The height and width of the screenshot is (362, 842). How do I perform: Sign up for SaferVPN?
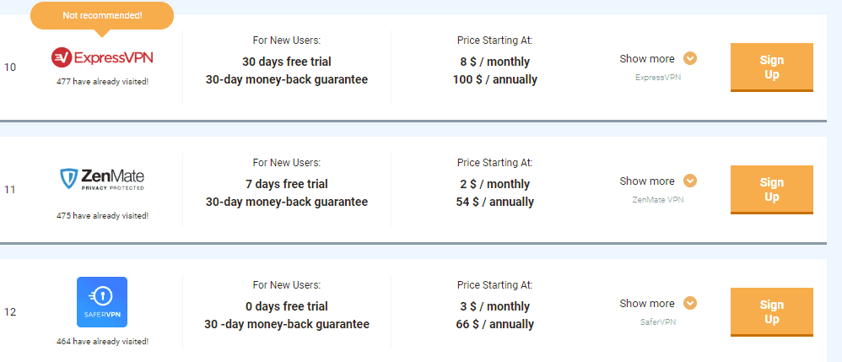pos(772,312)
